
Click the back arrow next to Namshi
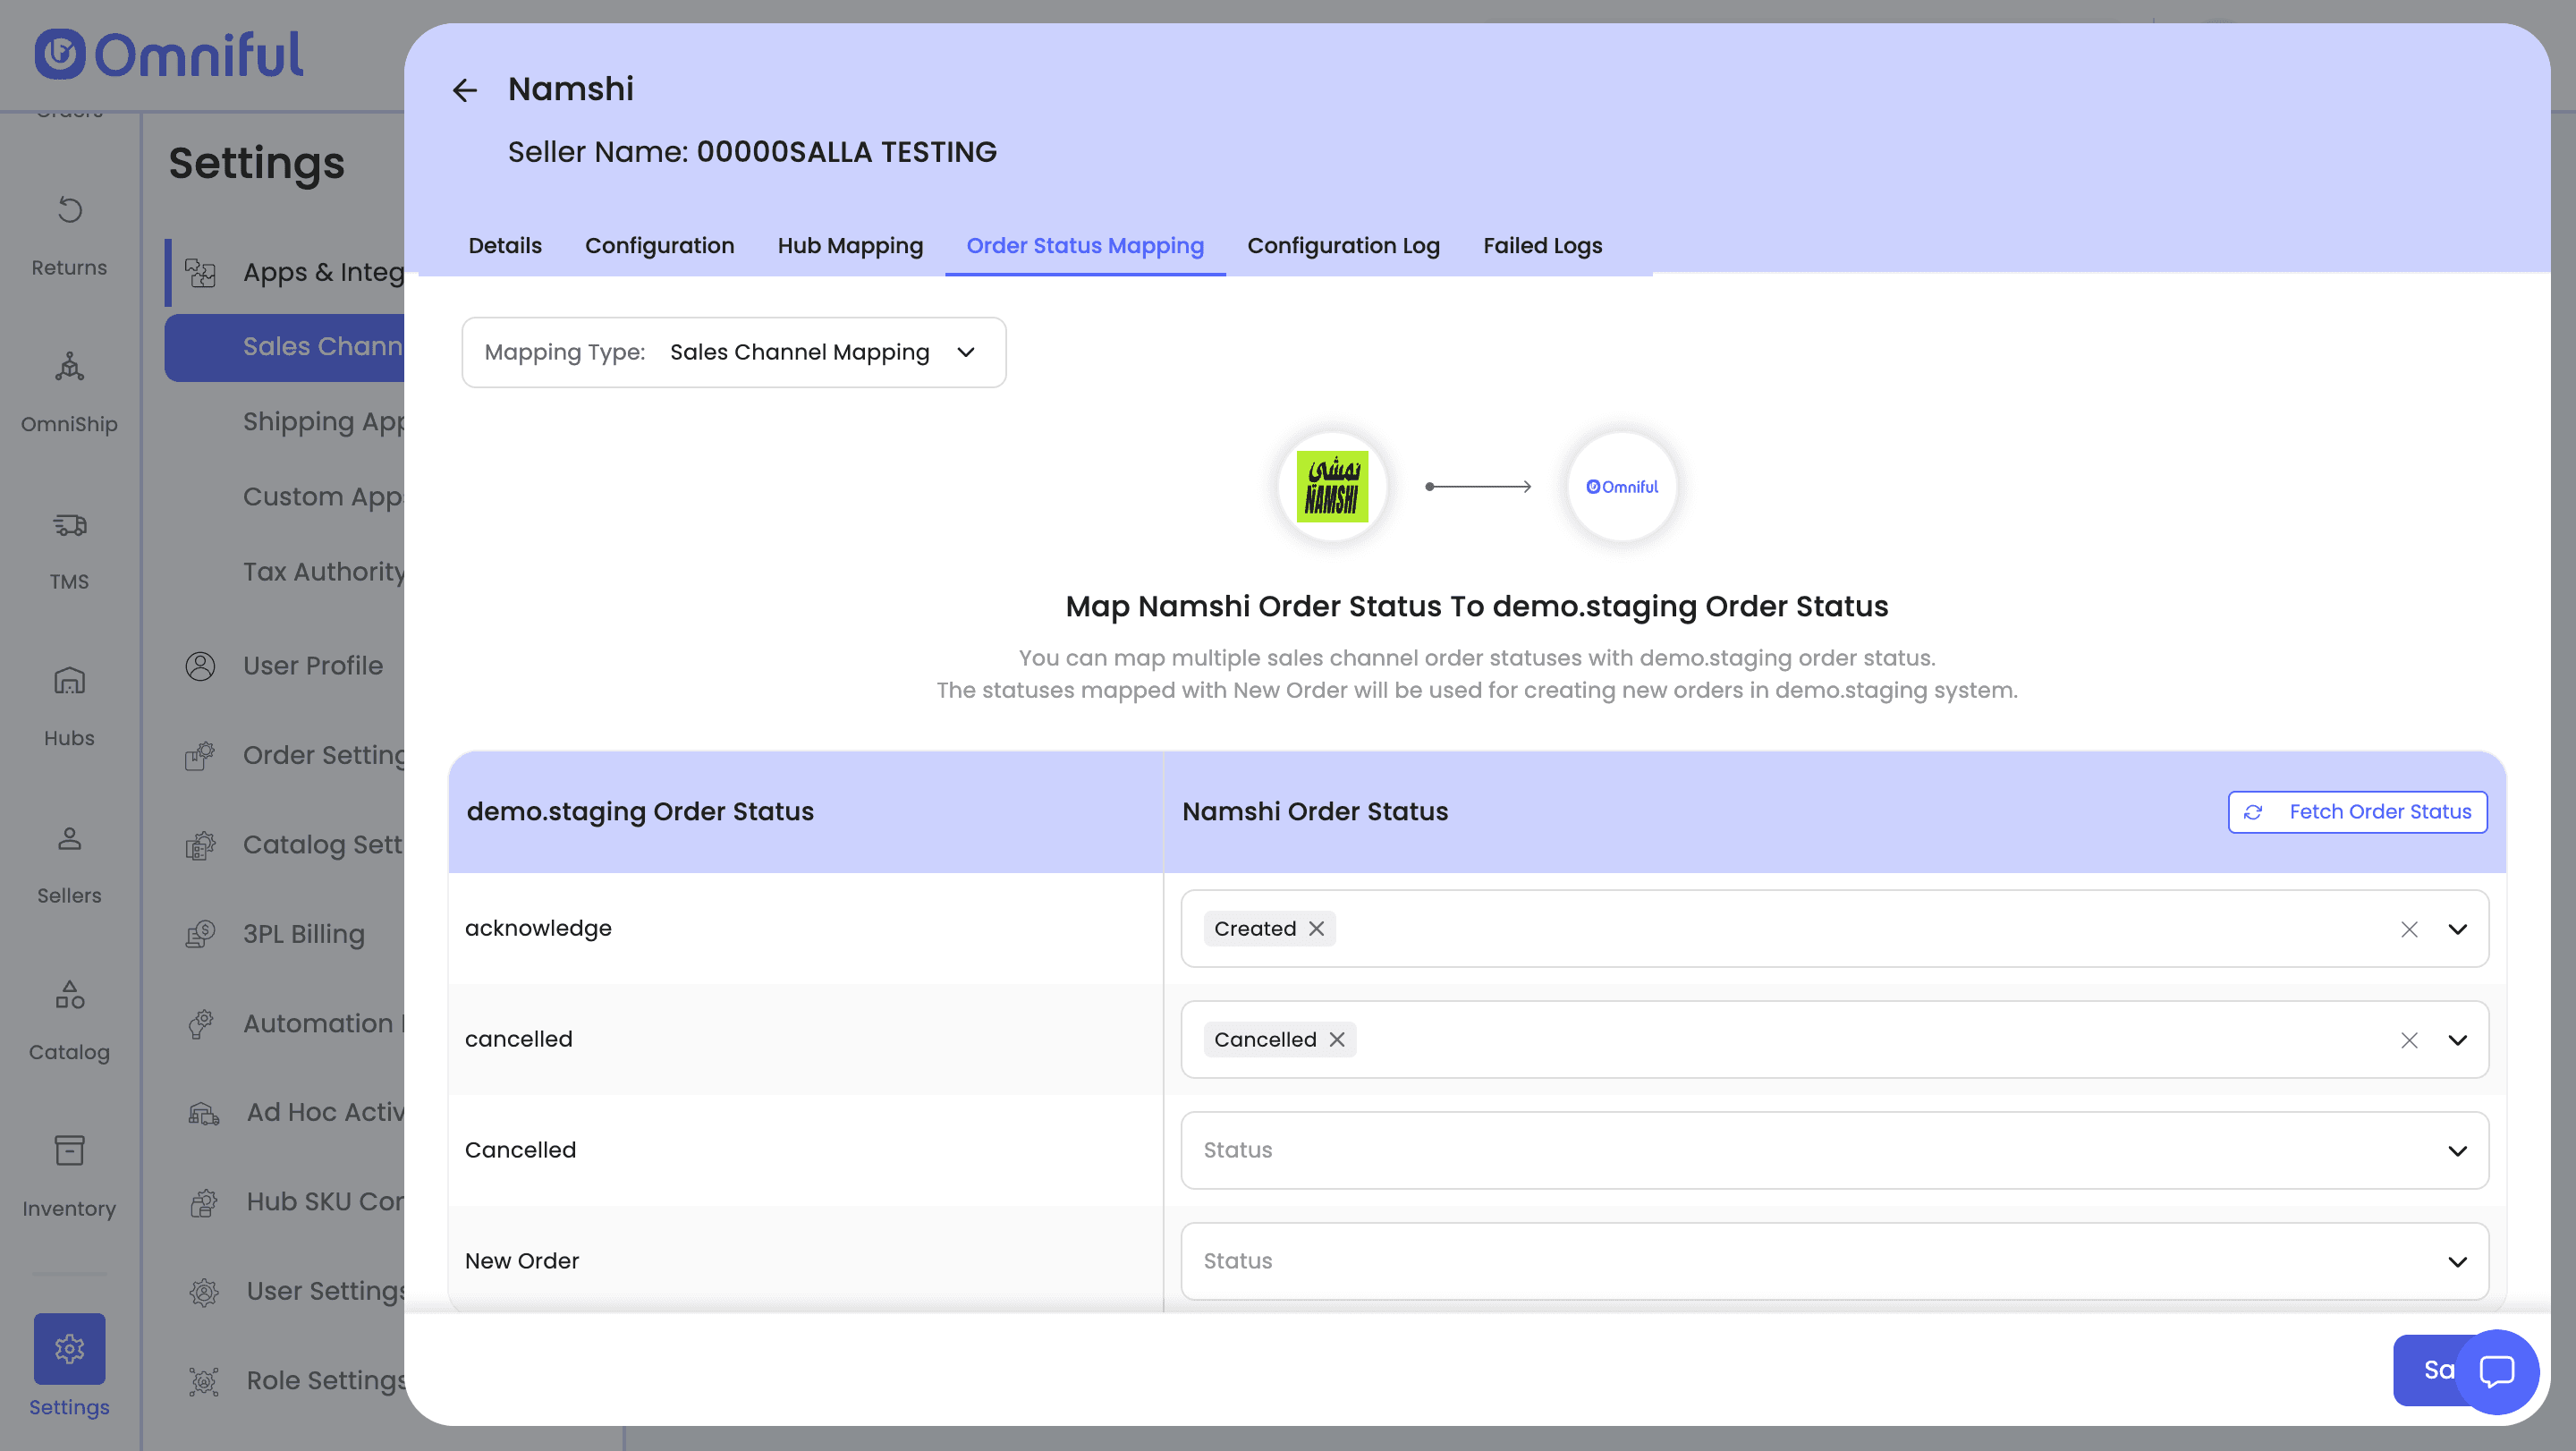[x=464, y=90]
